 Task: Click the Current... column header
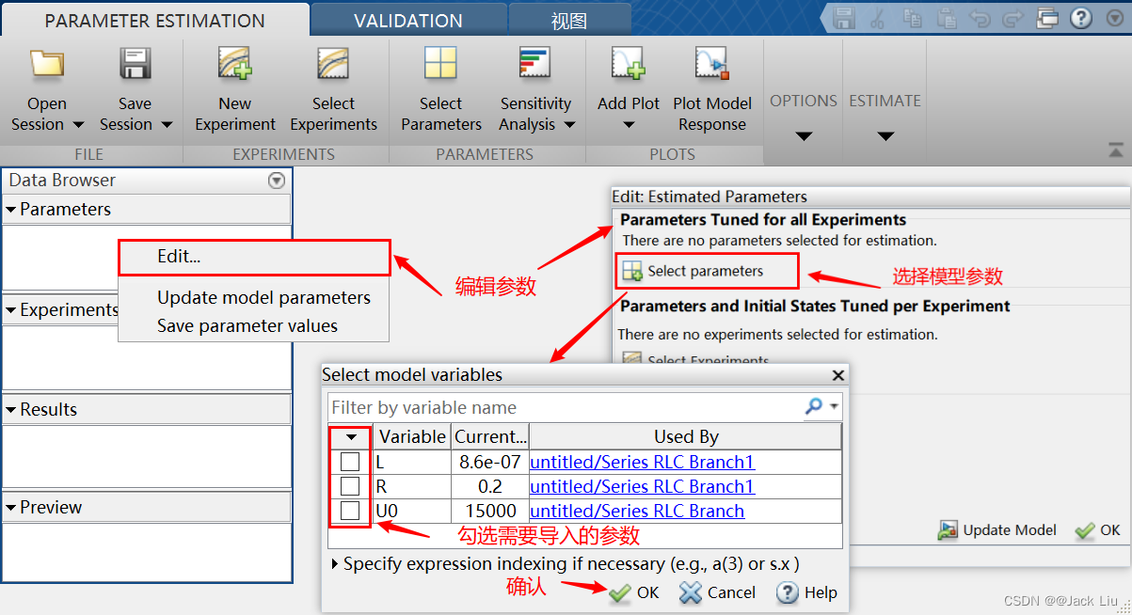pyautogui.click(x=490, y=436)
